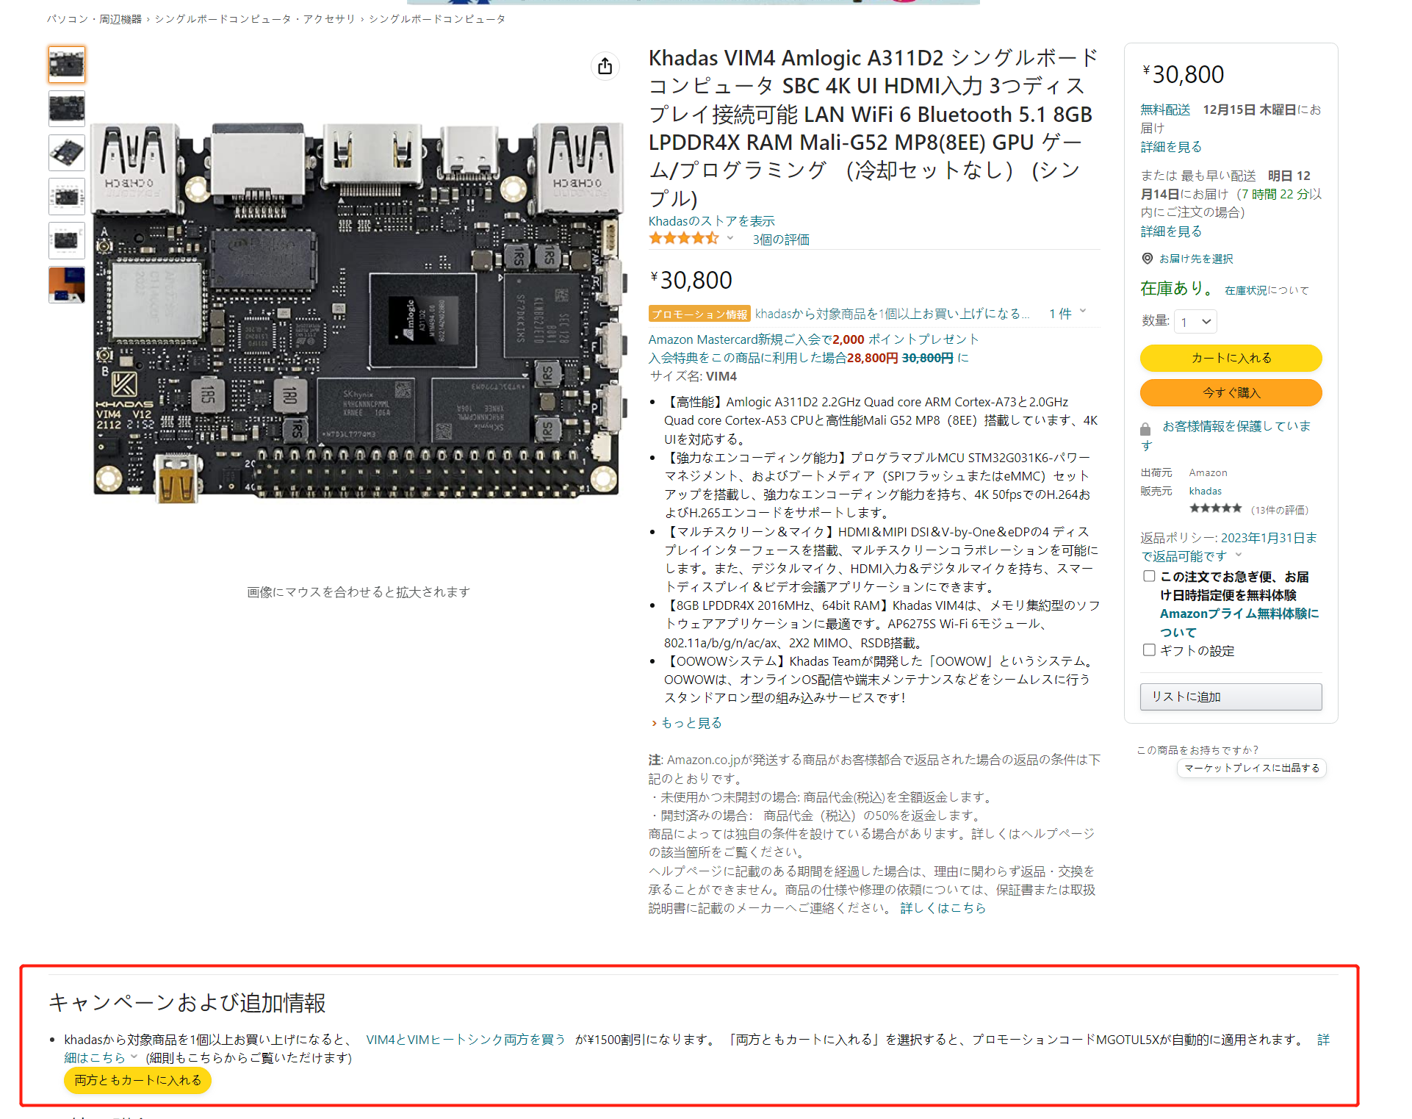The image size is (1412, 1119).
Task: Select the third angled board thumbnail
Action: tap(67, 153)
